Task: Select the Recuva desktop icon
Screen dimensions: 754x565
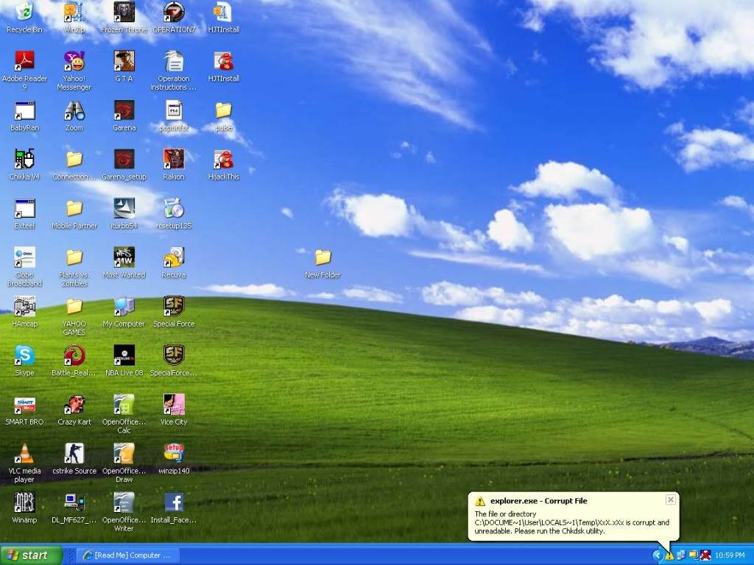Action: (174, 263)
